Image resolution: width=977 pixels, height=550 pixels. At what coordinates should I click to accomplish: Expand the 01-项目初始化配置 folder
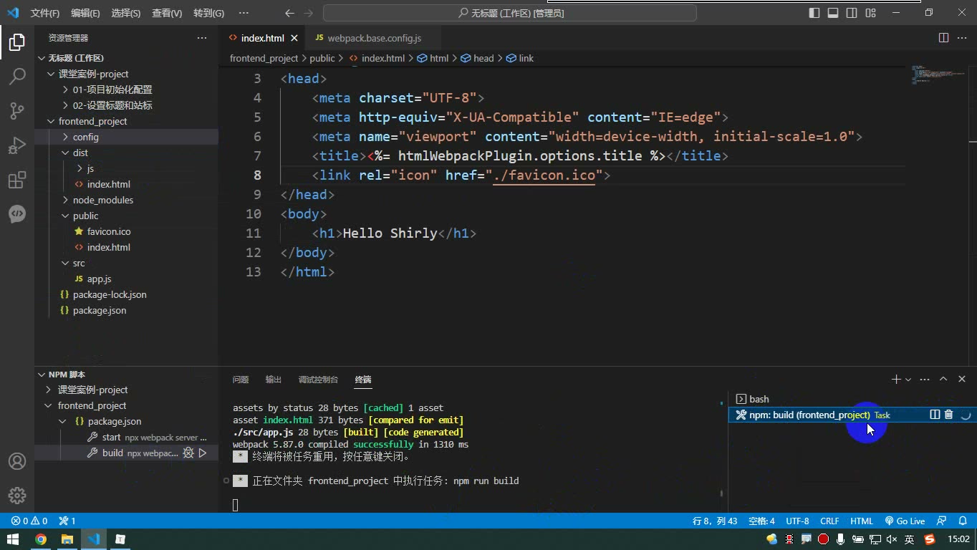[66, 90]
